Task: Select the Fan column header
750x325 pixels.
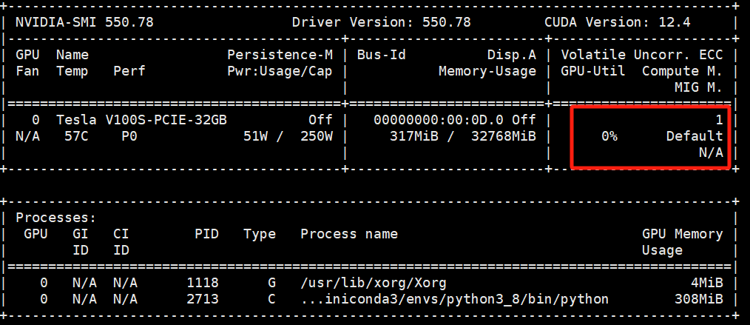Action: [28, 72]
